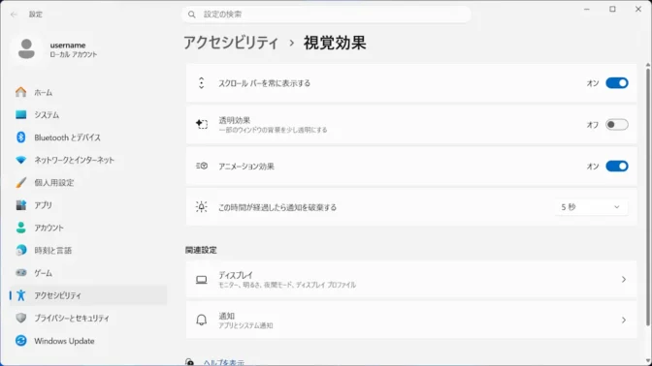This screenshot has height=366, width=652.
Task: Click the システム monitor icon
Action: tap(20, 114)
